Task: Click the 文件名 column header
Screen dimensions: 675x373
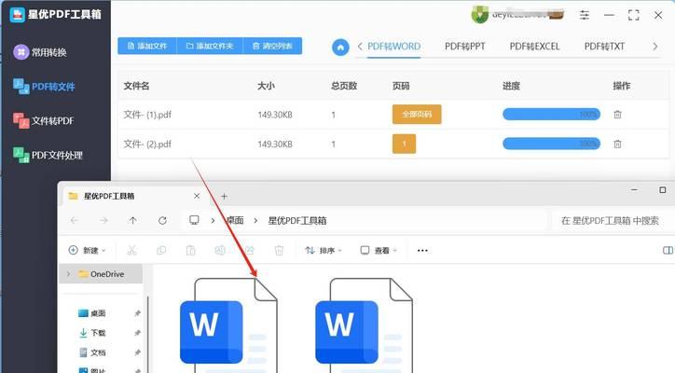Action: tap(136, 86)
